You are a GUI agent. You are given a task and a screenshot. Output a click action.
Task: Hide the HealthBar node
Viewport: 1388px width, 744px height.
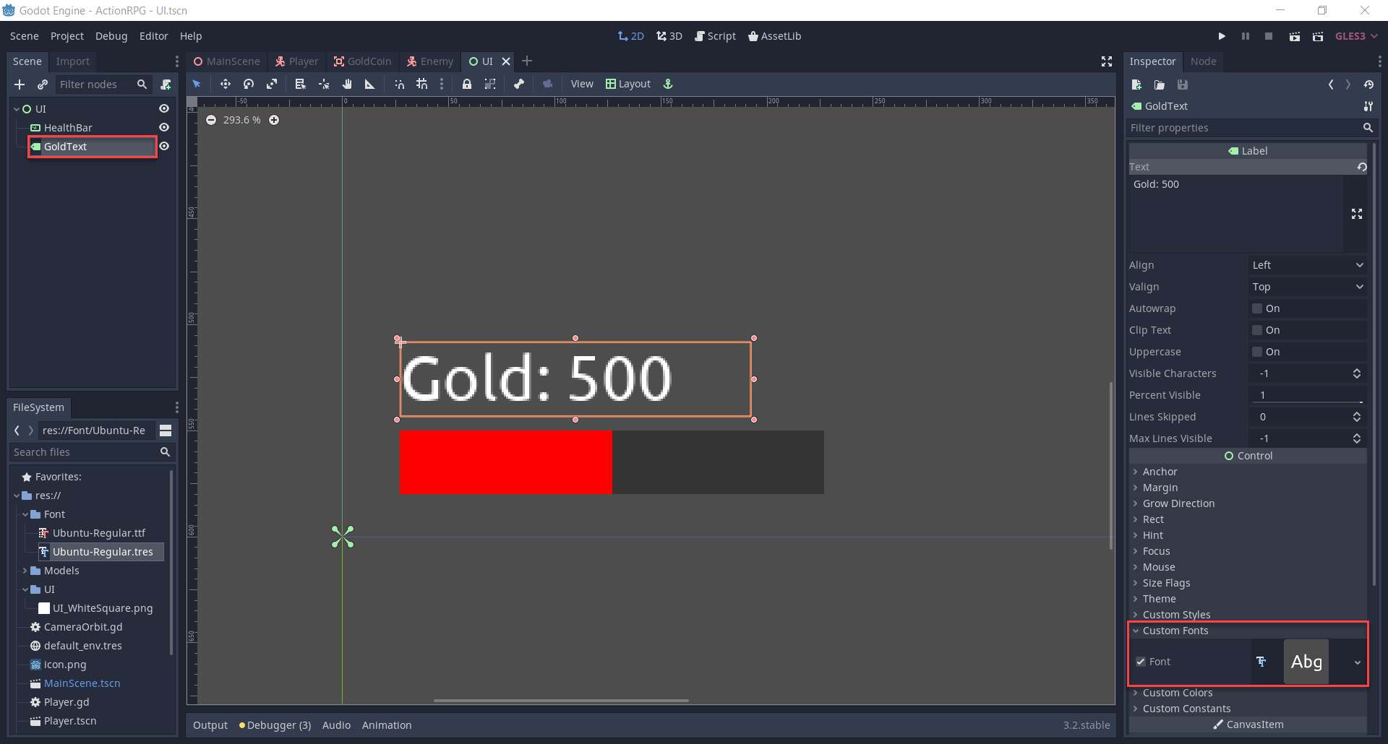pyautogui.click(x=164, y=127)
